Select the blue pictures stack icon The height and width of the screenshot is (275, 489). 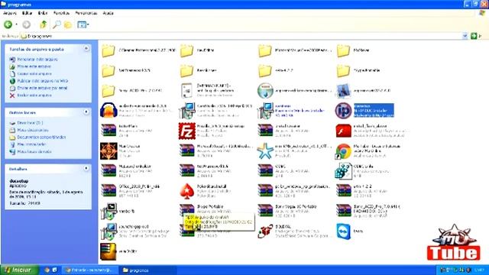point(343,90)
